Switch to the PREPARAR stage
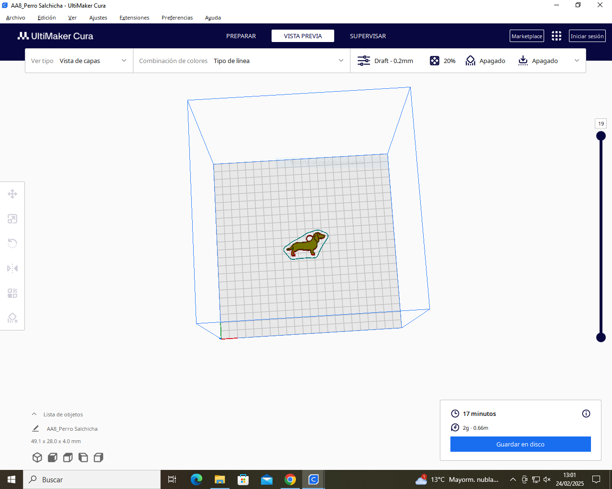The height and width of the screenshot is (489, 612). [x=241, y=36]
